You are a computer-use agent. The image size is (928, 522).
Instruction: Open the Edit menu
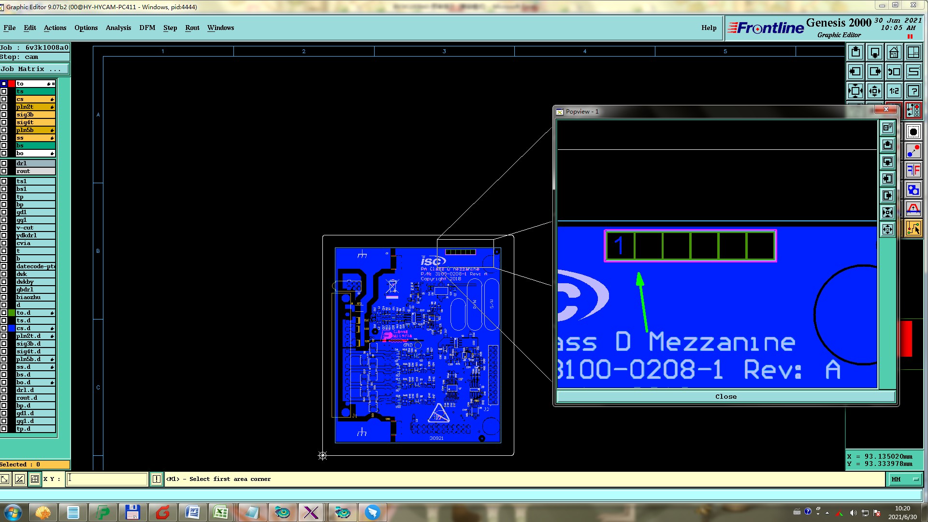30,28
